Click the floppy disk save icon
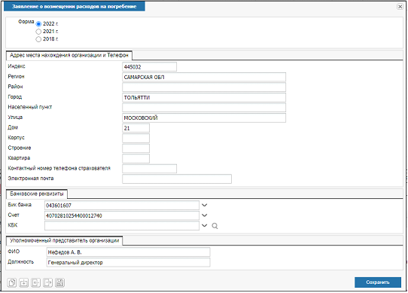Screen dimensions: 408x293 coord(59,282)
